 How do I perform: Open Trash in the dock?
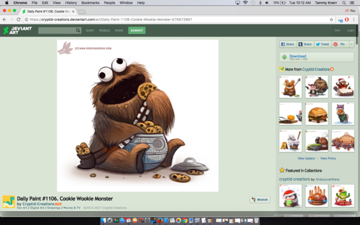(256, 220)
